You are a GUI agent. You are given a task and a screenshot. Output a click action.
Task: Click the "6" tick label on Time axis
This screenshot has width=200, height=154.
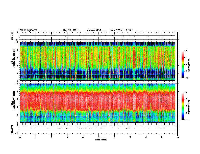point(115,137)
